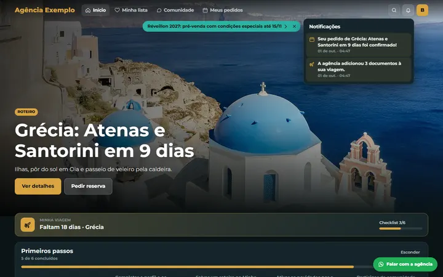Open the notification about confirmed Grécia order
Image resolution: width=443 pixels, height=277 pixels.
359,45
